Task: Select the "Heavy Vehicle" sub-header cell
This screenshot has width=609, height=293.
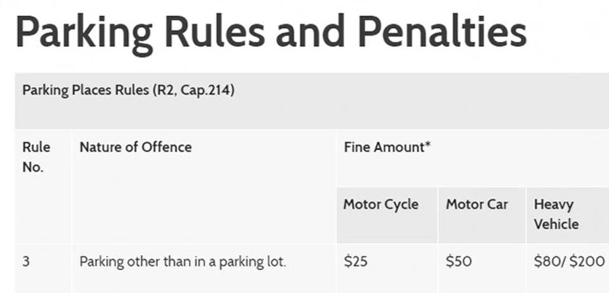Action: click(556, 214)
